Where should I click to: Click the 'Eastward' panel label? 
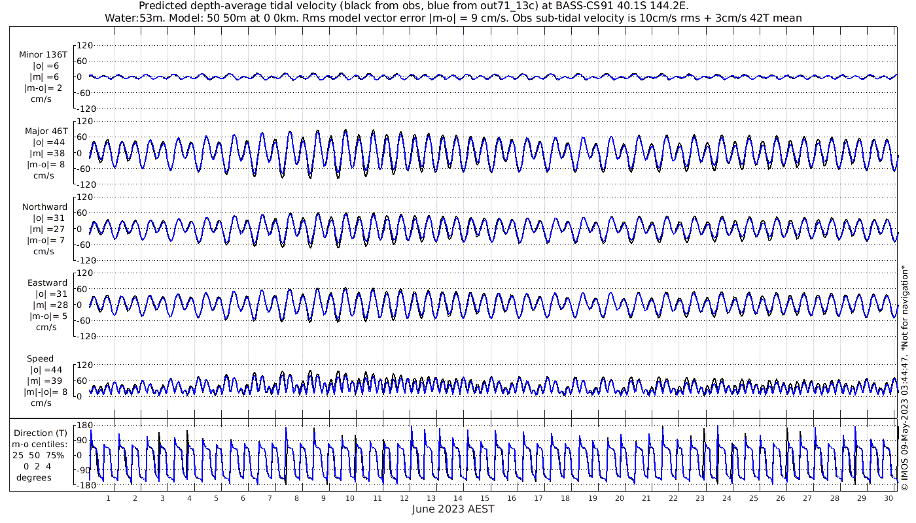47,283
